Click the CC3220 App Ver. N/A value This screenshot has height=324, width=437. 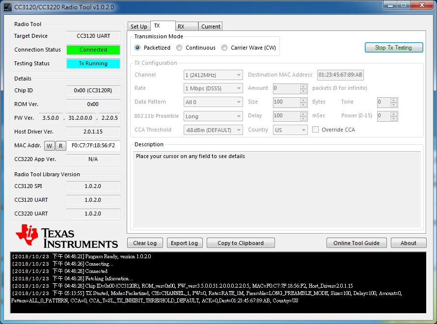93,159
